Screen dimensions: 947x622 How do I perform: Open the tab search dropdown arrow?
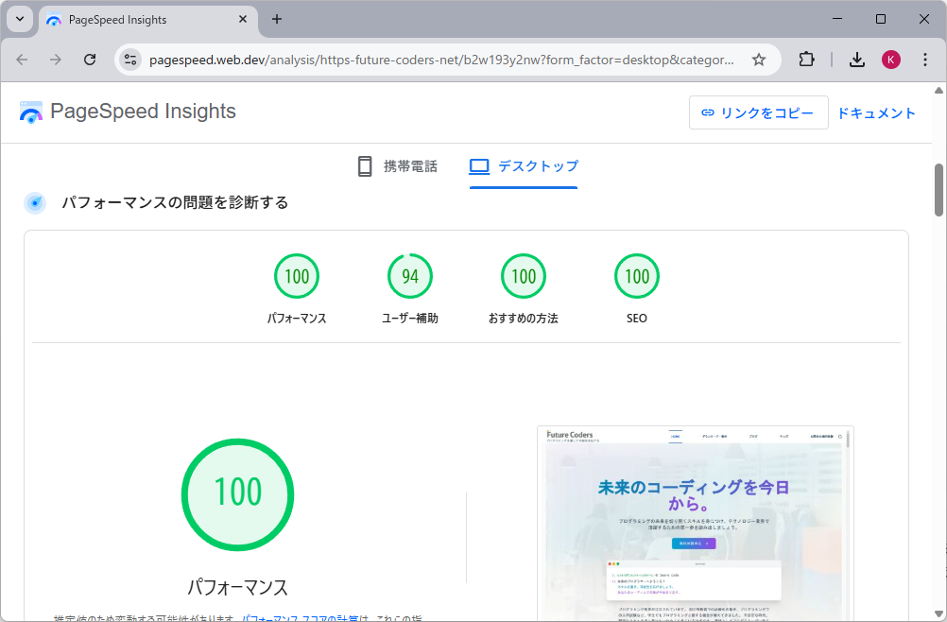point(20,19)
